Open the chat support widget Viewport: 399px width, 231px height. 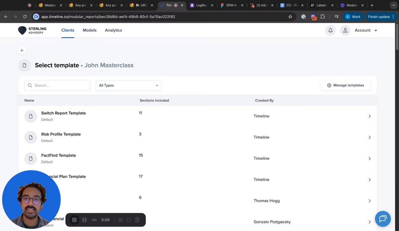pos(383,219)
